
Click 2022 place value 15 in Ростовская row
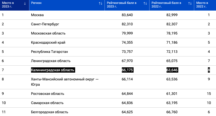(209, 94)
